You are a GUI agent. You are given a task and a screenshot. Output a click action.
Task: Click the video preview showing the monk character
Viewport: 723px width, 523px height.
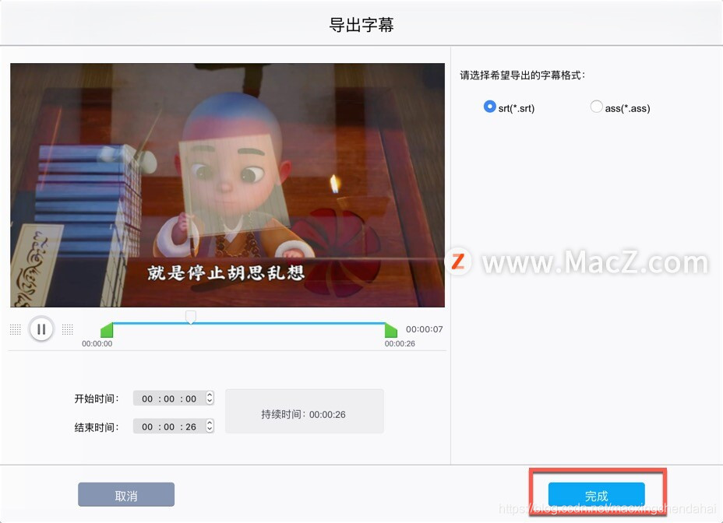pos(226,184)
